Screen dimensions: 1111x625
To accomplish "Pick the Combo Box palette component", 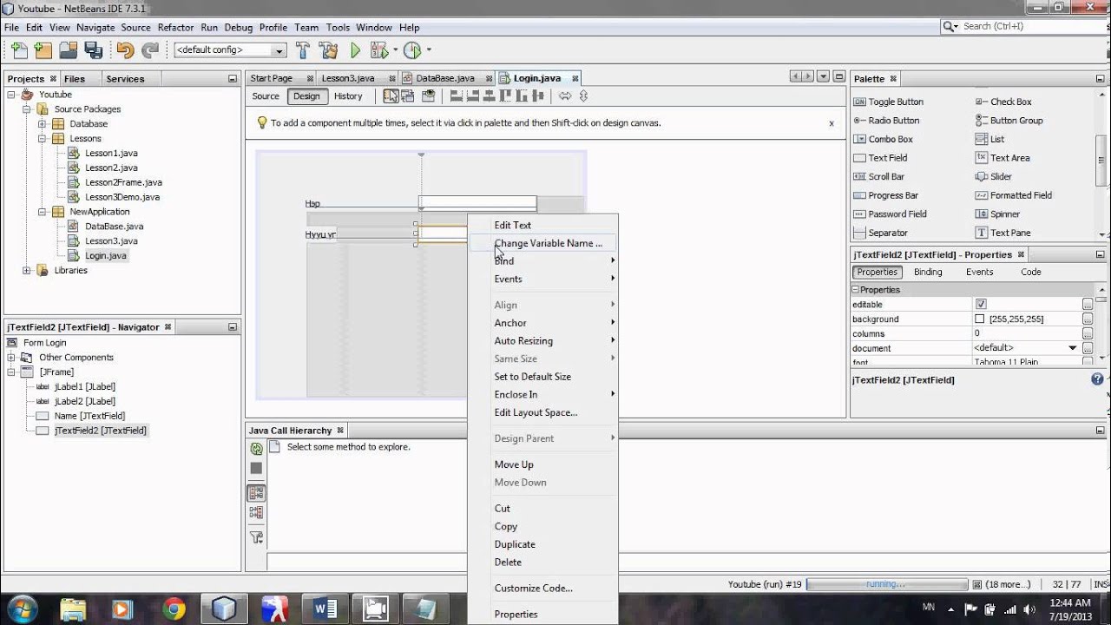I will (x=884, y=139).
